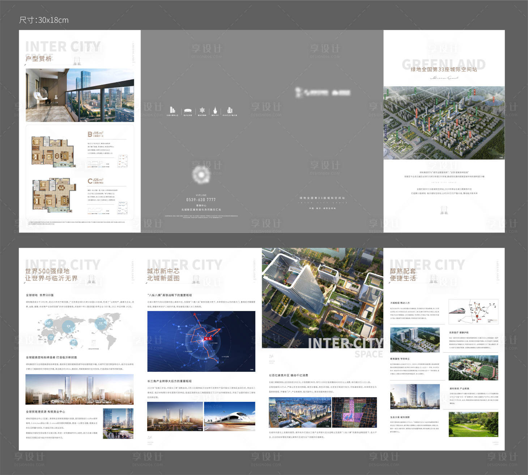Click the six-pointed star icon
528x475 pixels.
pos(202,110)
